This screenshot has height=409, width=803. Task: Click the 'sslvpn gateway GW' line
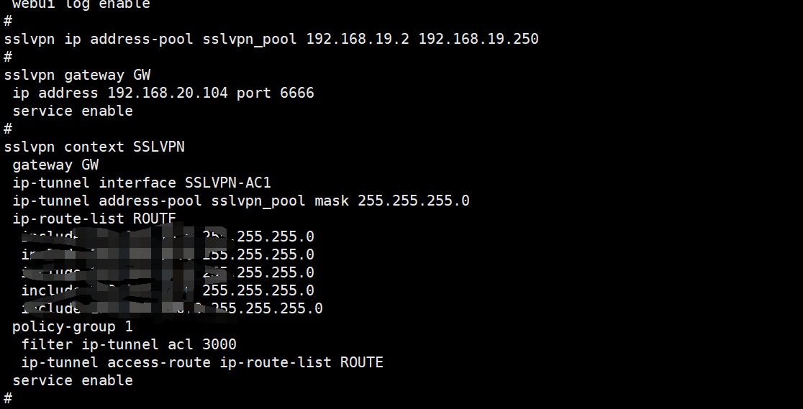(x=77, y=75)
